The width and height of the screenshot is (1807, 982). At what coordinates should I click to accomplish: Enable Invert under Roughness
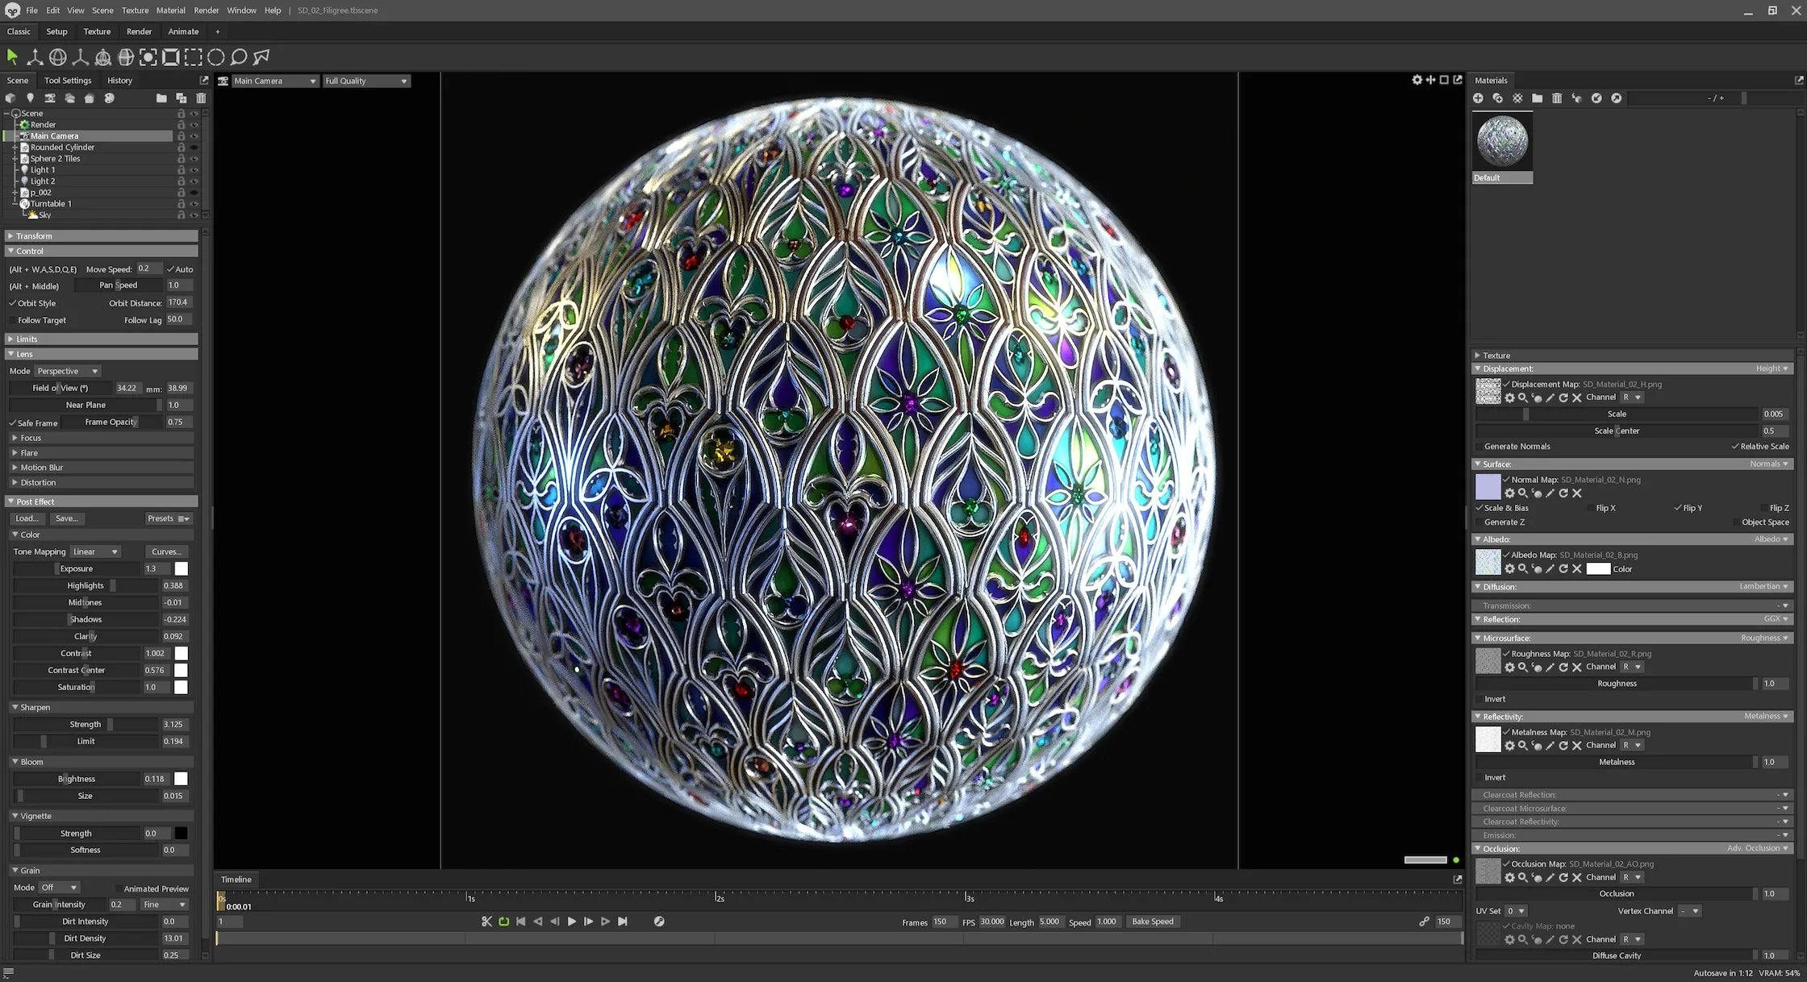[x=1479, y=699]
